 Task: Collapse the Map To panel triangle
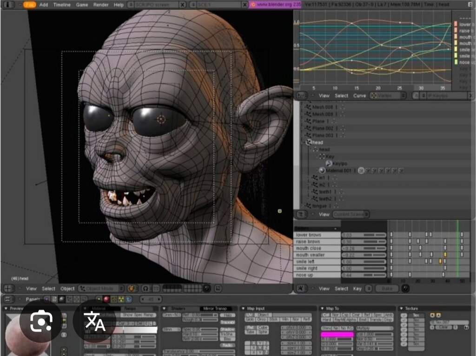pyautogui.click(x=323, y=308)
